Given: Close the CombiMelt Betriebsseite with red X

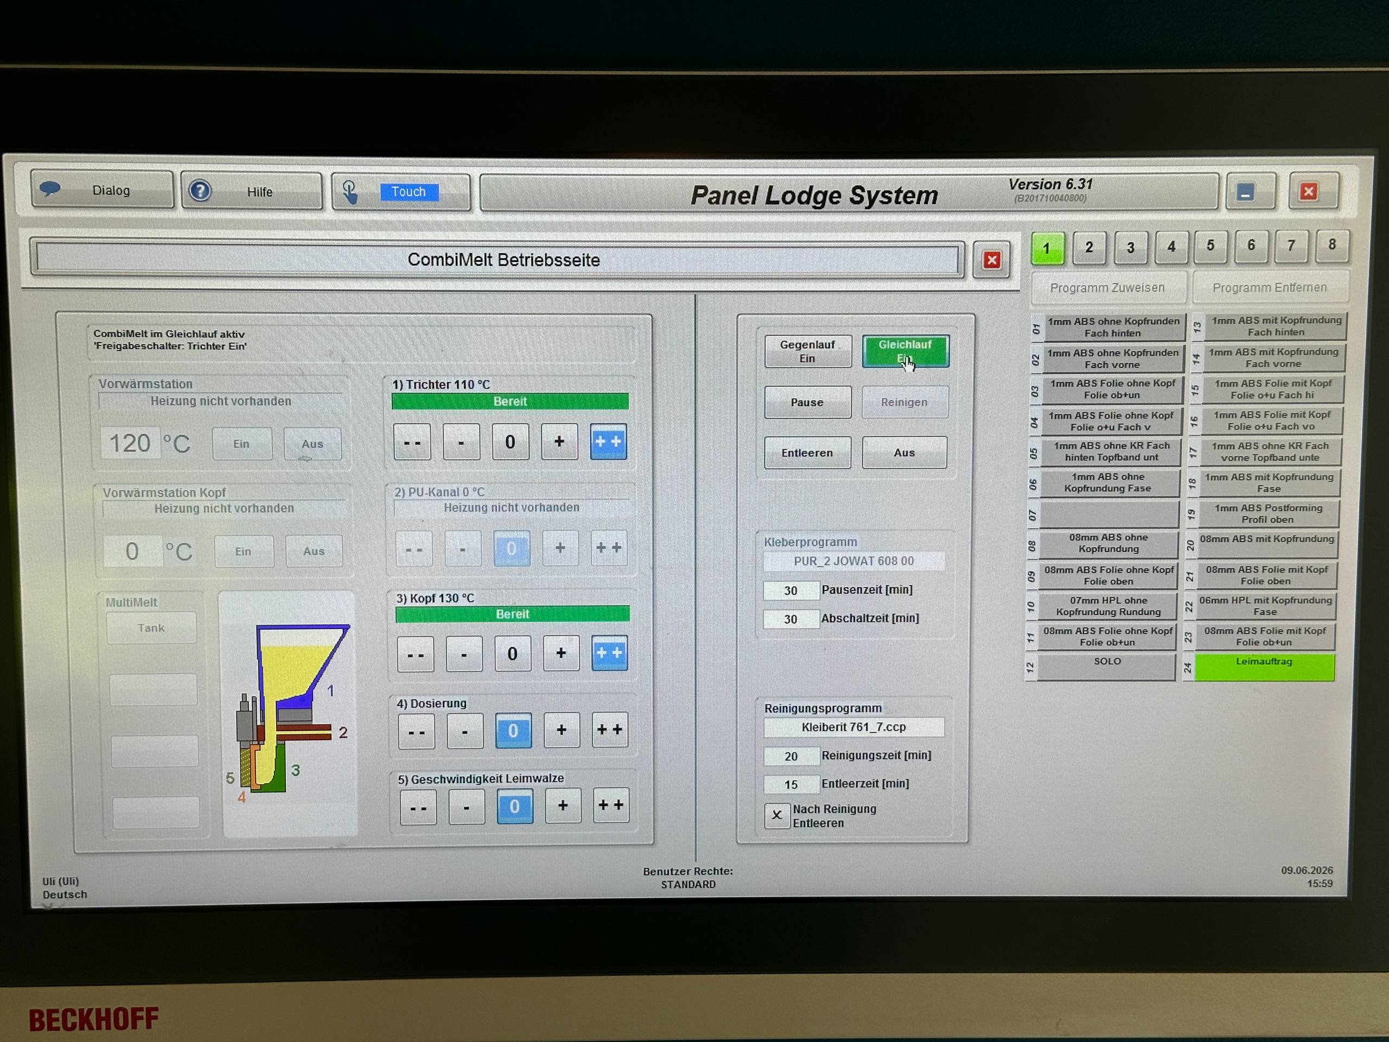Looking at the screenshot, I should coord(991,259).
